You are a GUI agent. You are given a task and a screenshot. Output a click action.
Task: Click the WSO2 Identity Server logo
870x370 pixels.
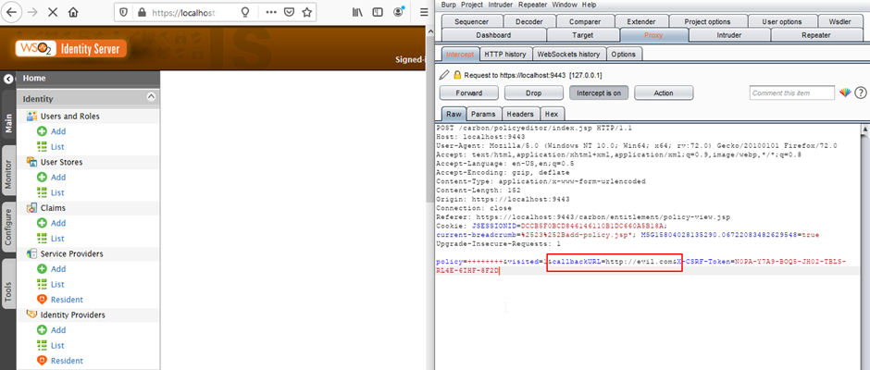(71, 49)
